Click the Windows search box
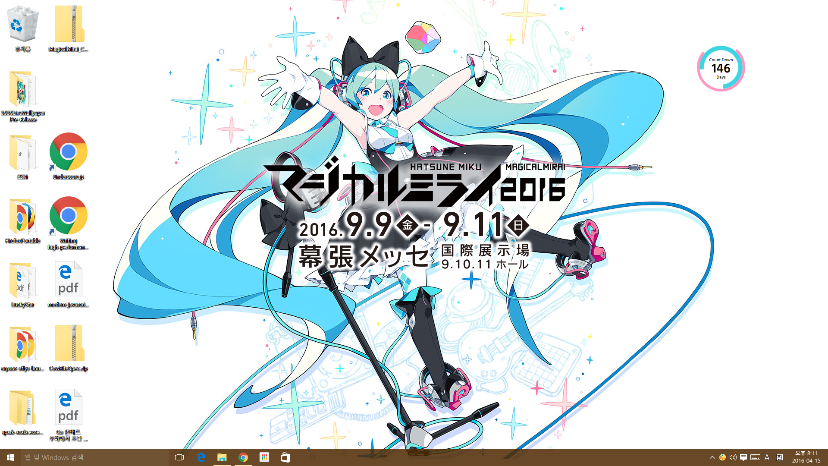828x466 pixels. (95, 457)
